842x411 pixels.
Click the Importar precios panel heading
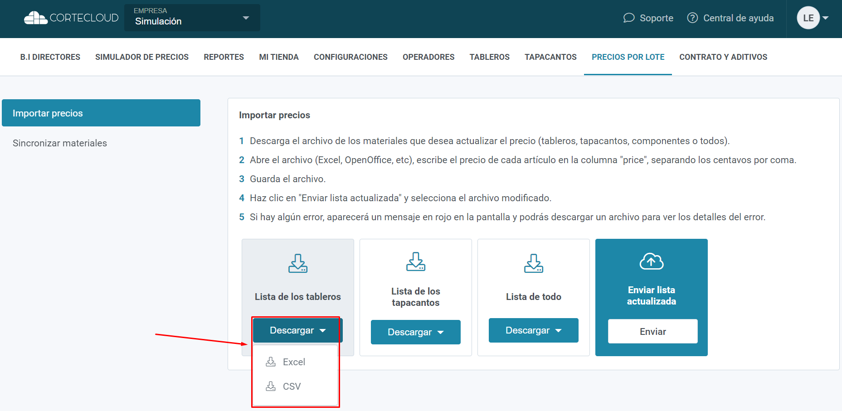pos(275,115)
